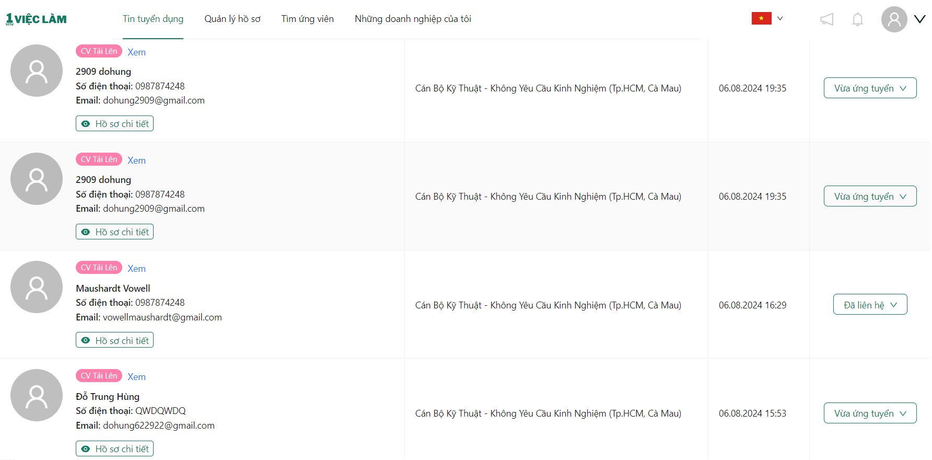This screenshot has height=460, width=932.
Task: Click the Vietnam flag language icon
Action: (x=761, y=18)
